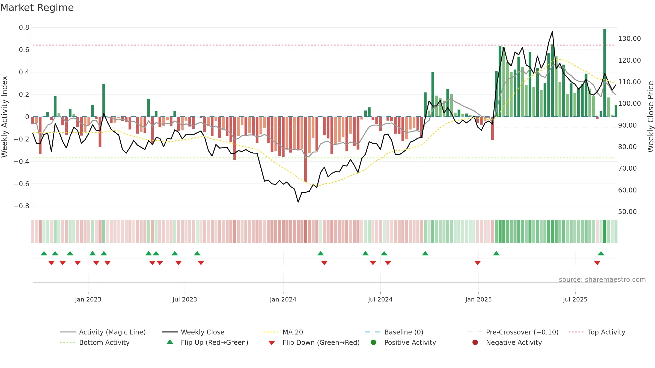655x368 pixels.
Task: Click the source: sharemaestro.com text
Action: click(602, 279)
